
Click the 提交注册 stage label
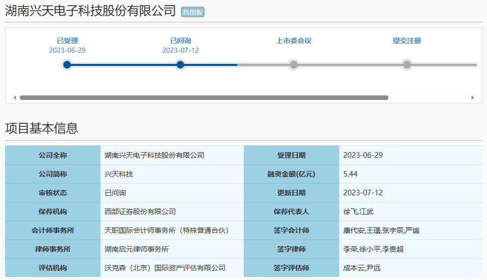[407, 41]
